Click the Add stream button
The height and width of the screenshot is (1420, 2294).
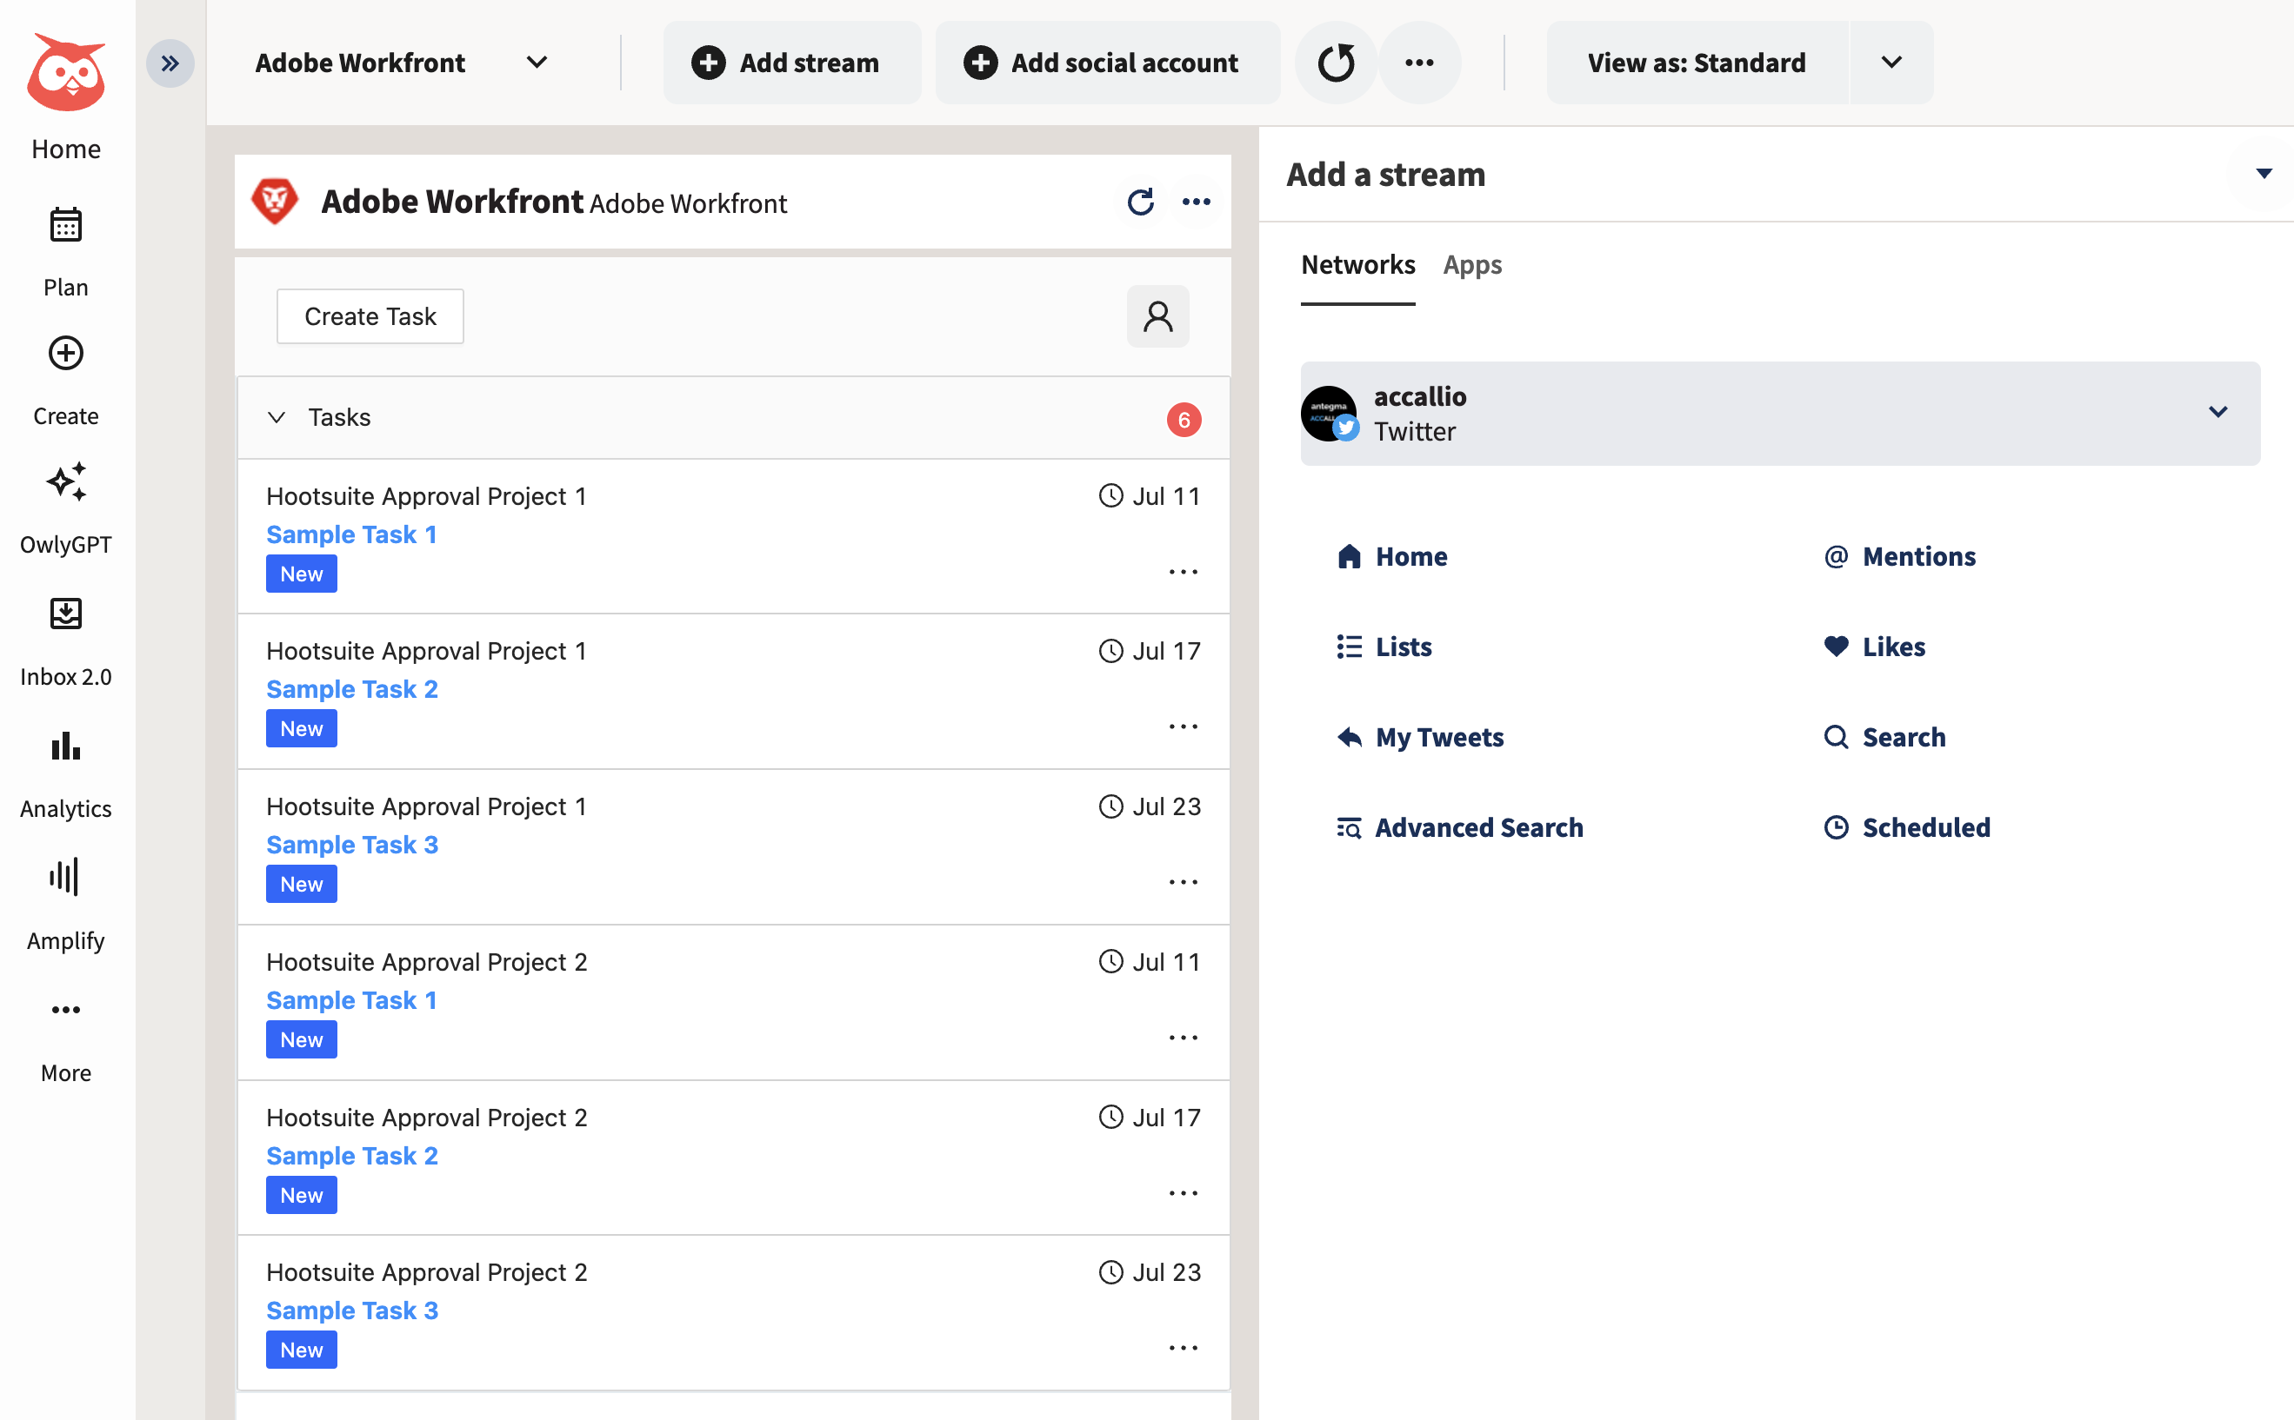(x=791, y=63)
